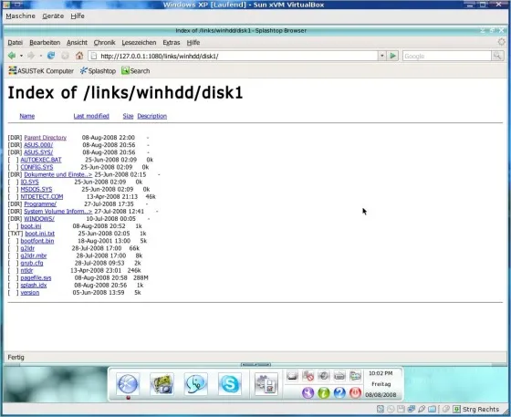Viewport: 511px width, 417px height.
Task: Open VirtualBox Maschine menu
Action: point(20,16)
